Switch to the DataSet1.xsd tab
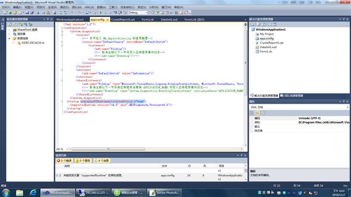The image size is (351, 197). (169, 20)
